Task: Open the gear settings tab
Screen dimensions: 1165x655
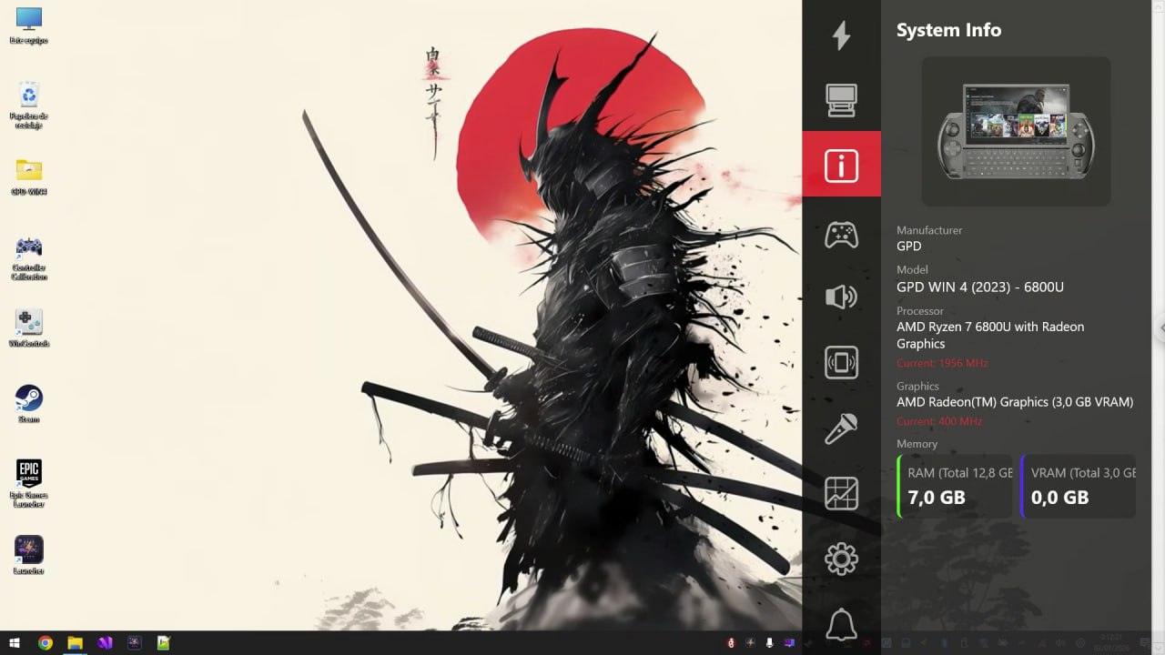Action: pos(841,559)
